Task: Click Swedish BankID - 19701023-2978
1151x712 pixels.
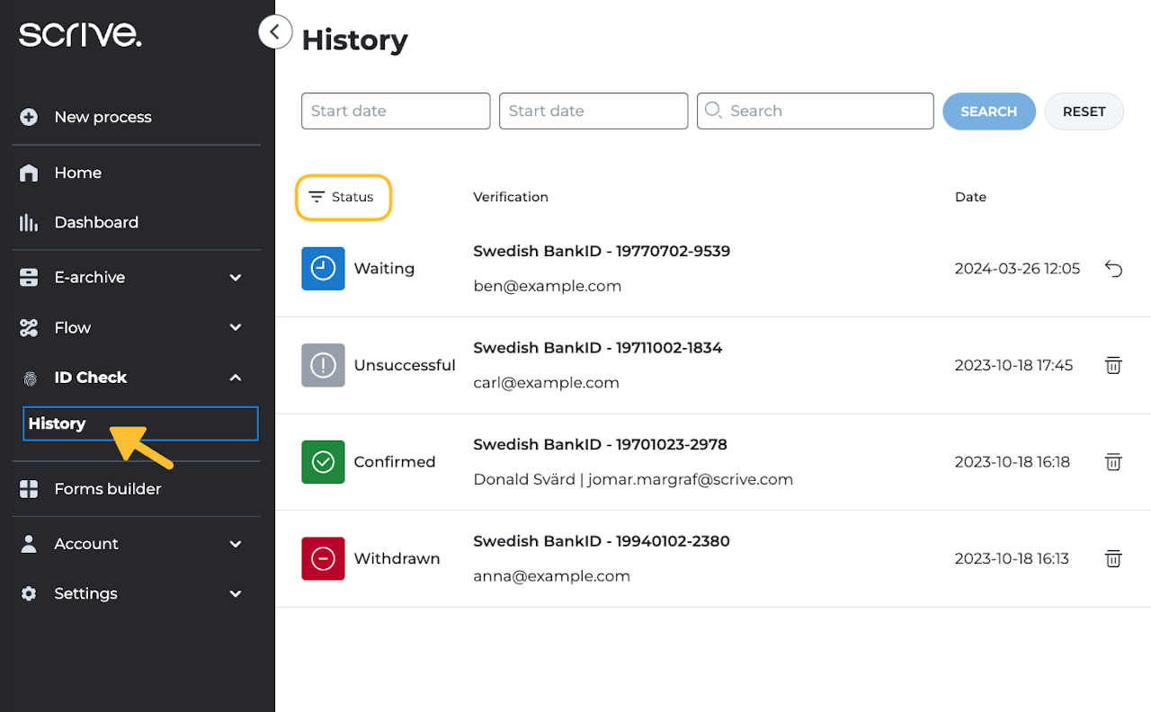Action: point(600,444)
